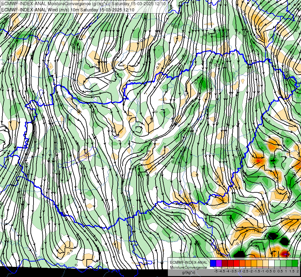The image size is (301, 277).
Task: Choose the orange swatch between -2.5 and -2
Action: pyautogui.click(x=248, y=263)
